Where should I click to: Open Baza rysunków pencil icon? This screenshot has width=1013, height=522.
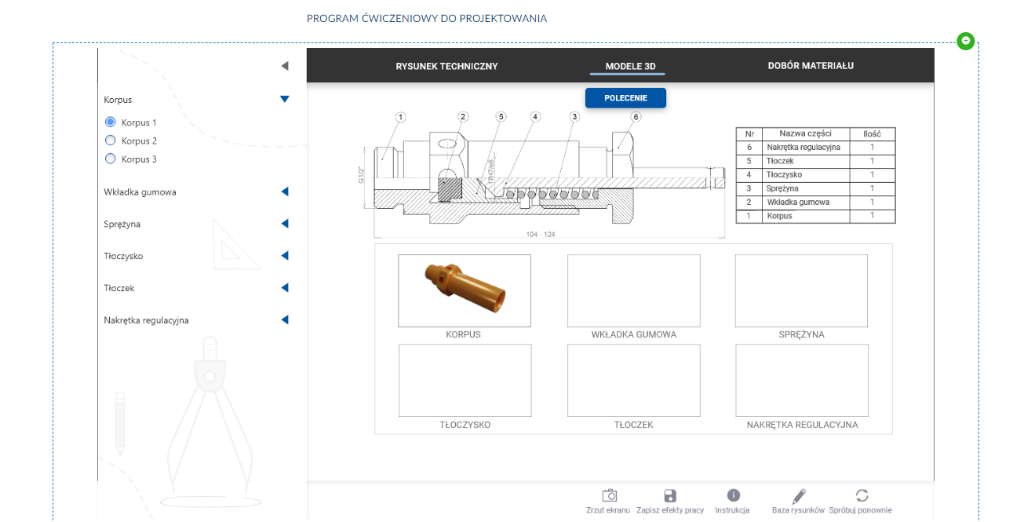coord(798,495)
